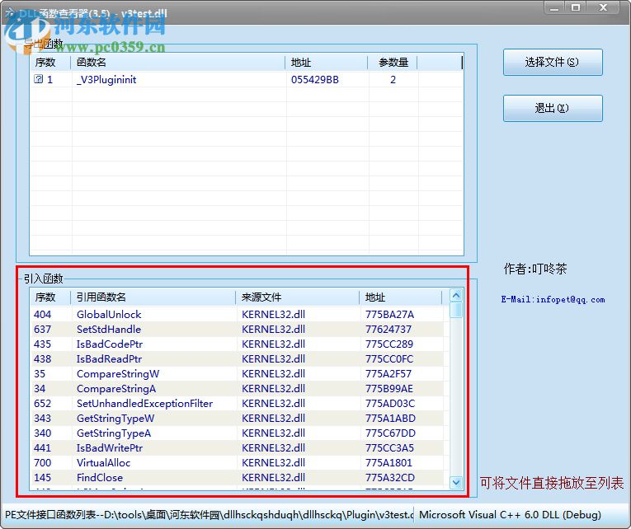Select the _V3Plugininit function name

(106, 80)
